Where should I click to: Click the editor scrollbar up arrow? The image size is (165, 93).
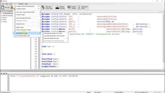[x=163, y=14]
